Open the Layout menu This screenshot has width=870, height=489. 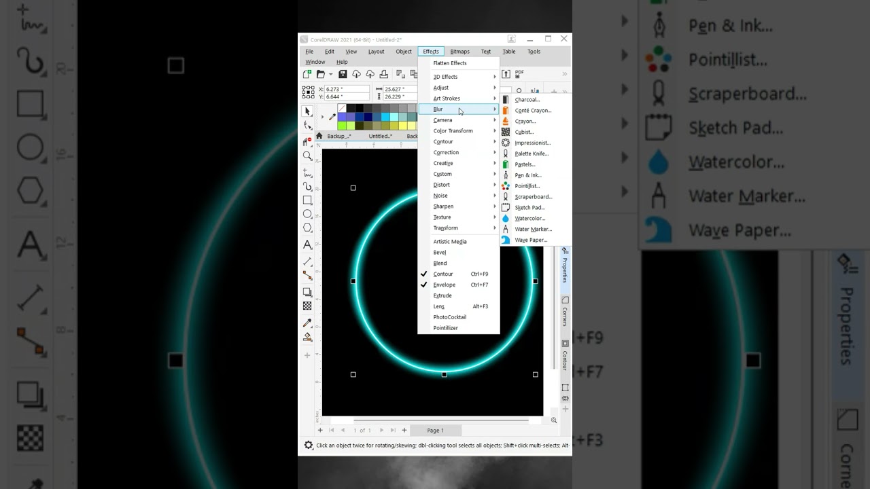pyautogui.click(x=376, y=52)
